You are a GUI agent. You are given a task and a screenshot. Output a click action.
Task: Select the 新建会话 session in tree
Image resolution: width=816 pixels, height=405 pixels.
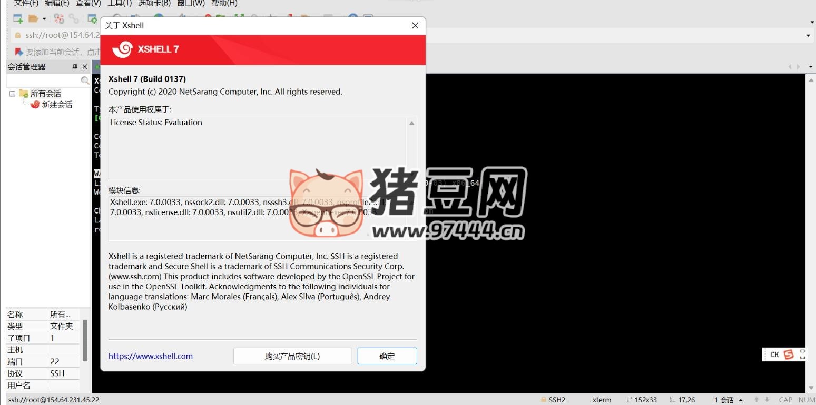(56, 104)
